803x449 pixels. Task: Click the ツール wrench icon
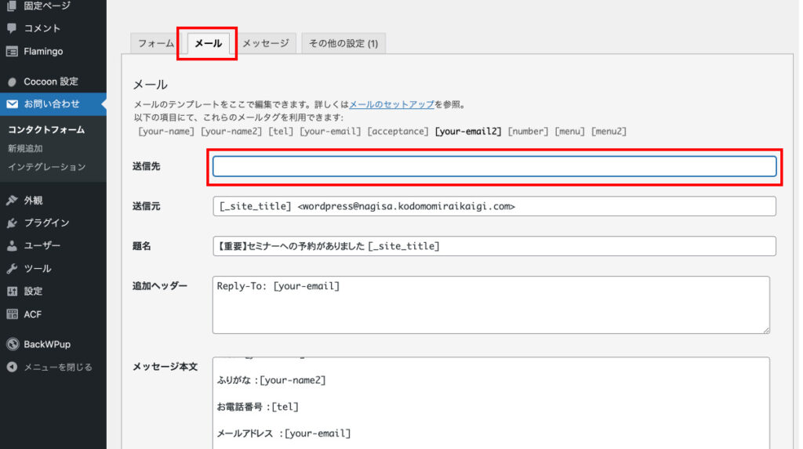12,268
